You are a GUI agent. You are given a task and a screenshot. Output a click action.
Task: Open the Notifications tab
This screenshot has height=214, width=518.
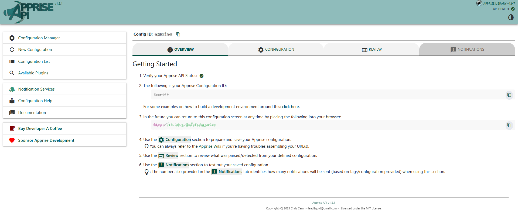[x=467, y=49]
